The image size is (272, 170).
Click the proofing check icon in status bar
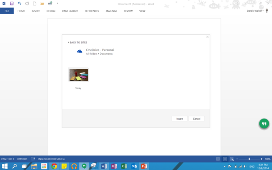pos(33,159)
